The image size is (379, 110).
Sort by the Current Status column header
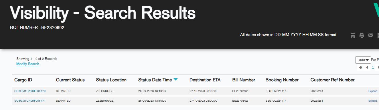(x=70, y=80)
